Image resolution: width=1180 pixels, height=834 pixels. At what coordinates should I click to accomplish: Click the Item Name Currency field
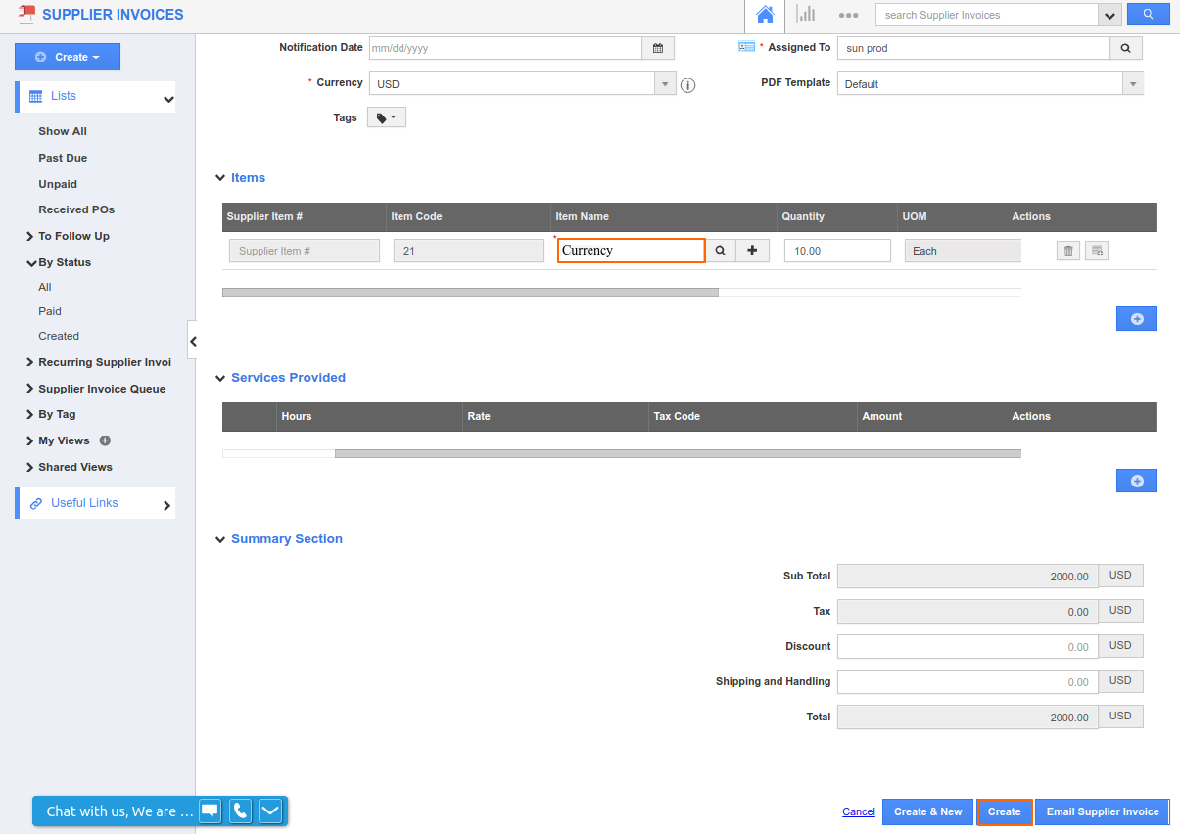[632, 251]
